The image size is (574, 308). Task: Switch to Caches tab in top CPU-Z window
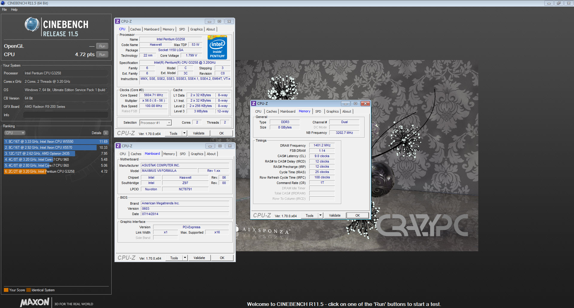(x=135, y=29)
